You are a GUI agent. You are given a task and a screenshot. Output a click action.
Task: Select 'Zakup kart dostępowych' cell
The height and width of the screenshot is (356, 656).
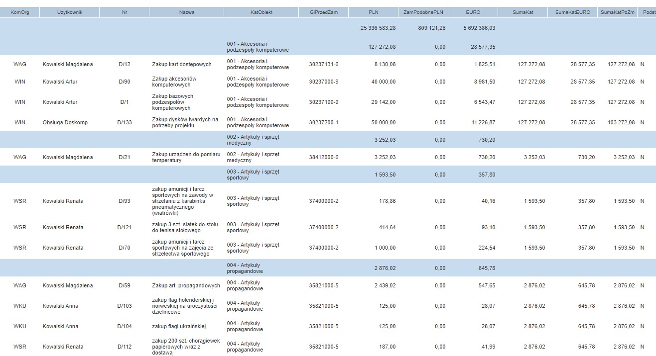[182, 64]
